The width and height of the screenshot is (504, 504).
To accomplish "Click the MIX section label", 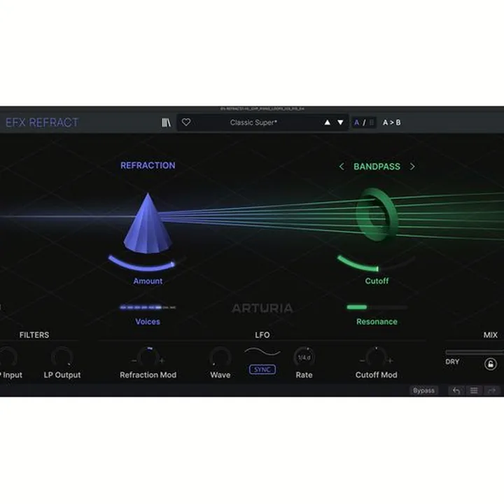I will pyautogui.click(x=491, y=335).
